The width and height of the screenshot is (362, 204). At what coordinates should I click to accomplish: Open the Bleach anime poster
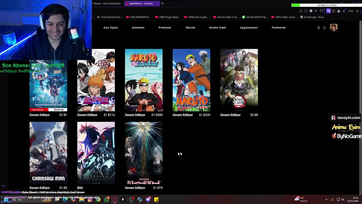tap(96, 80)
